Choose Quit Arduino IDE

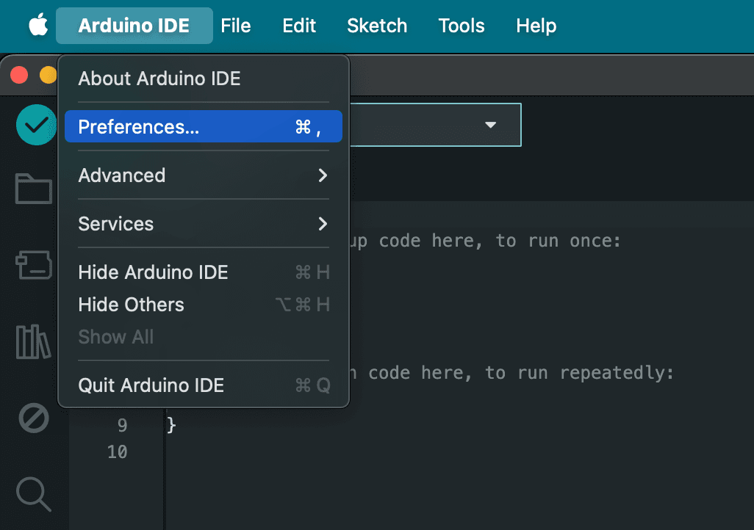click(204, 385)
